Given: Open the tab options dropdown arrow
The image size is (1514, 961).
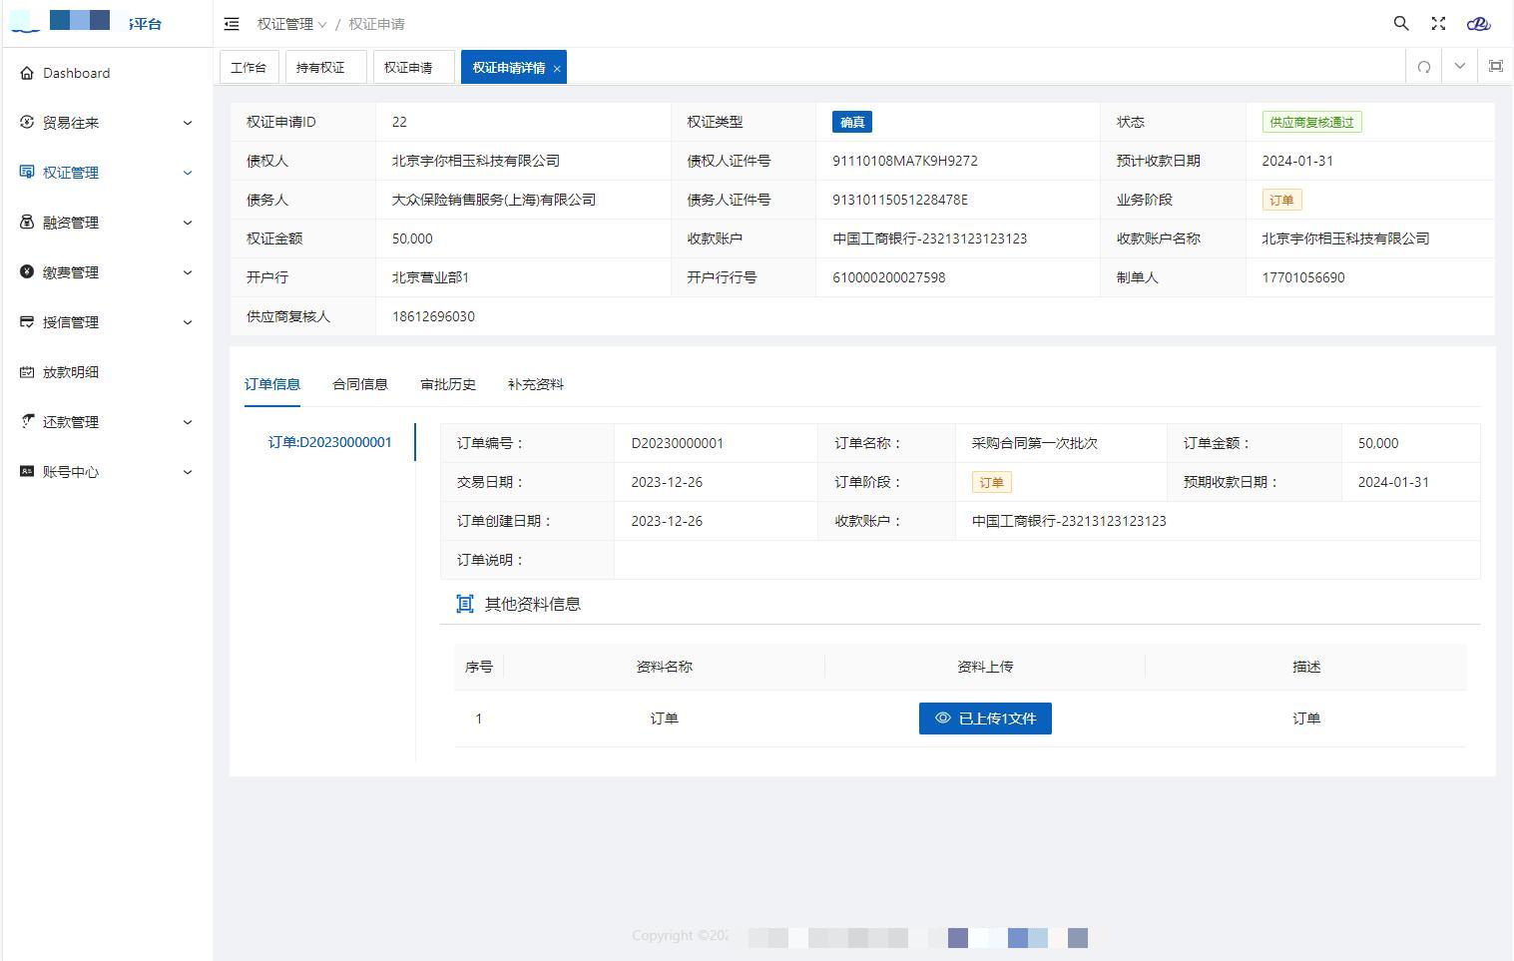Looking at the screenshot, I should click(1459, 67).
